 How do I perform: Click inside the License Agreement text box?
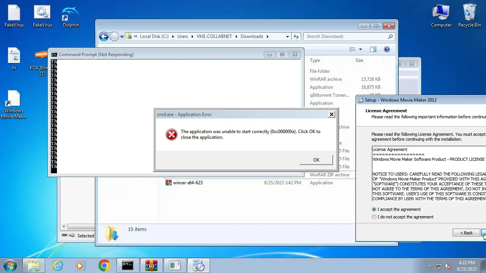(429, 174)
